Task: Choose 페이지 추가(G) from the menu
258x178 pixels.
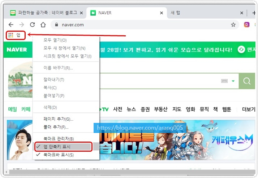Action: (x=66, y=119)
